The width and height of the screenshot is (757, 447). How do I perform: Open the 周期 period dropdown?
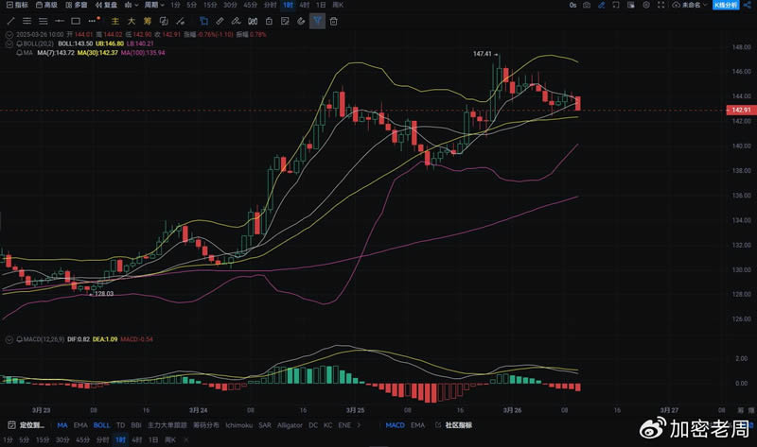[151, 5]
